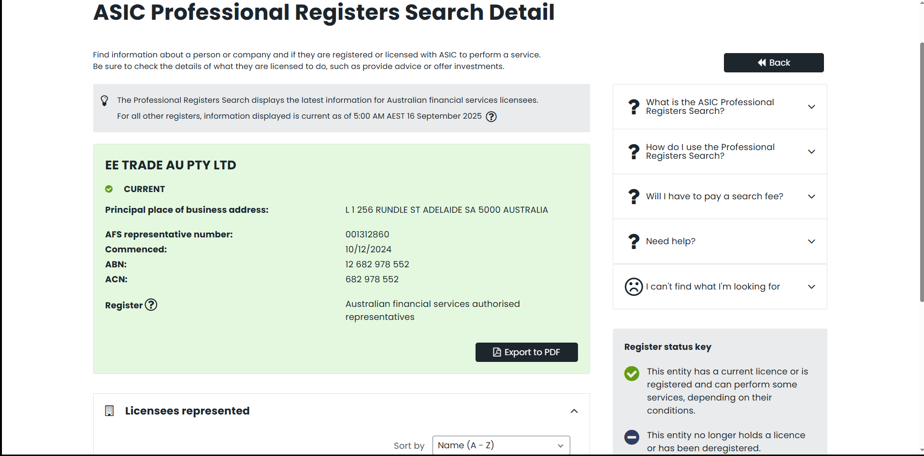Expand Will I have to pay a search fee
Image resolution: width=924 pixels, height=456 pixels.
coord(811,196)
